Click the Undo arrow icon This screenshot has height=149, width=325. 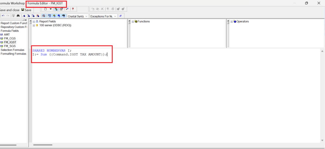[x=3, y=16]
